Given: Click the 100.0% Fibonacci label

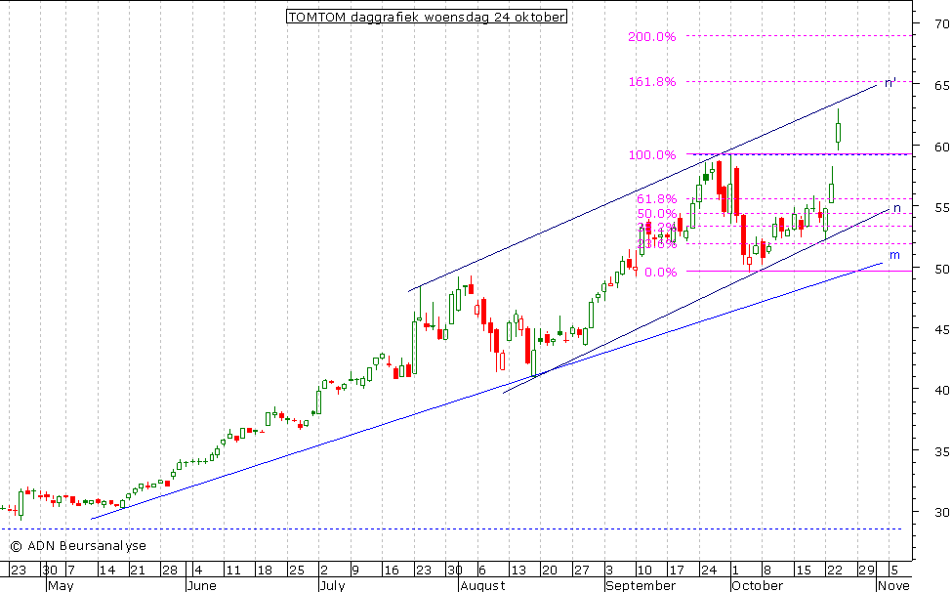Looking at the screenshot, I should tap(651, 154).
